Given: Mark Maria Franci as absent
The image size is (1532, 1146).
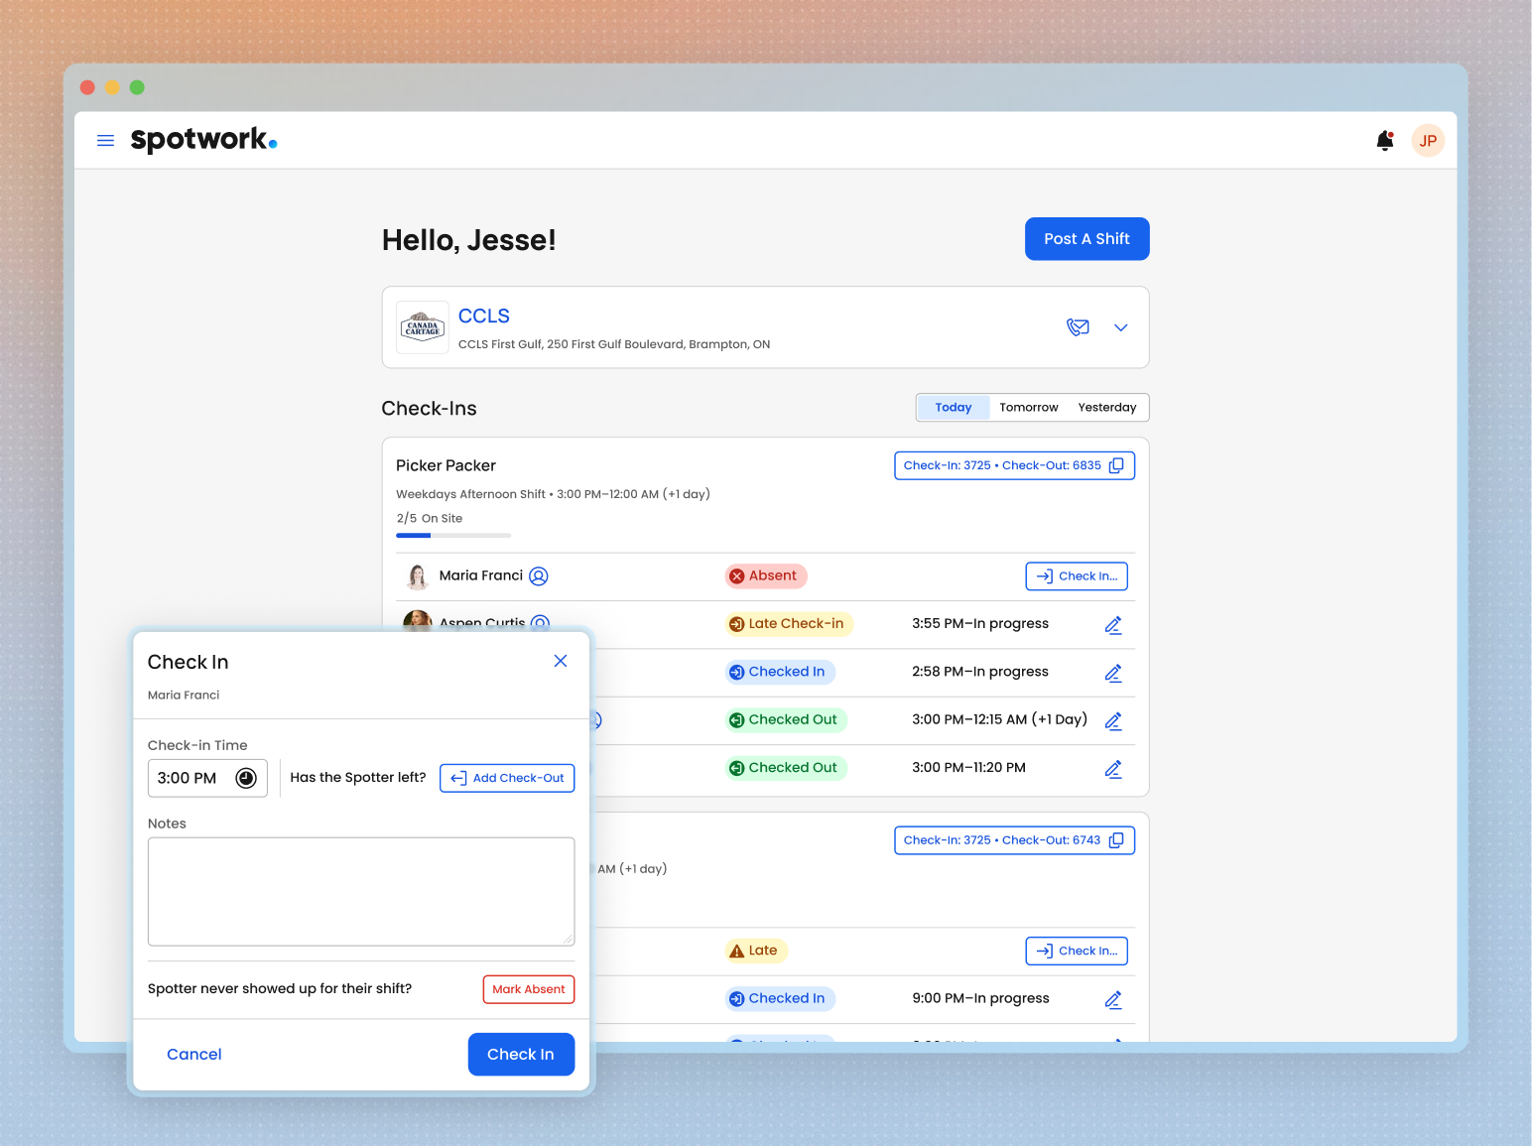Looking at the screenshot, I should [x=528, y=989].
